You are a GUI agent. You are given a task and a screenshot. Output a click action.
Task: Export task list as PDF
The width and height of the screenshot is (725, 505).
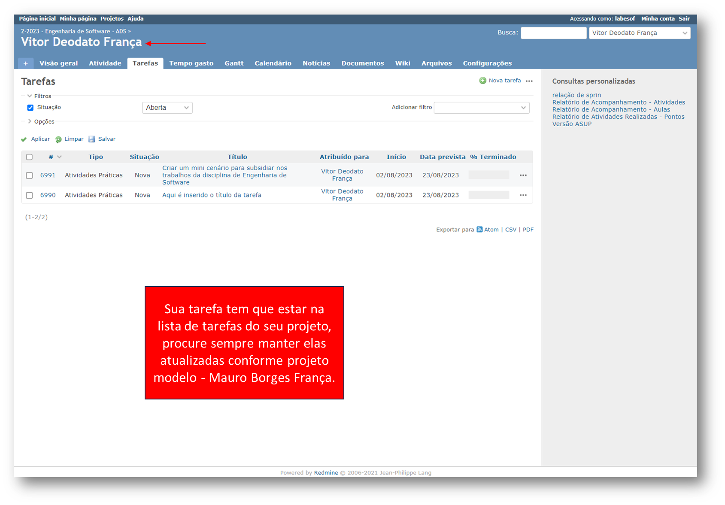[528, 230]
